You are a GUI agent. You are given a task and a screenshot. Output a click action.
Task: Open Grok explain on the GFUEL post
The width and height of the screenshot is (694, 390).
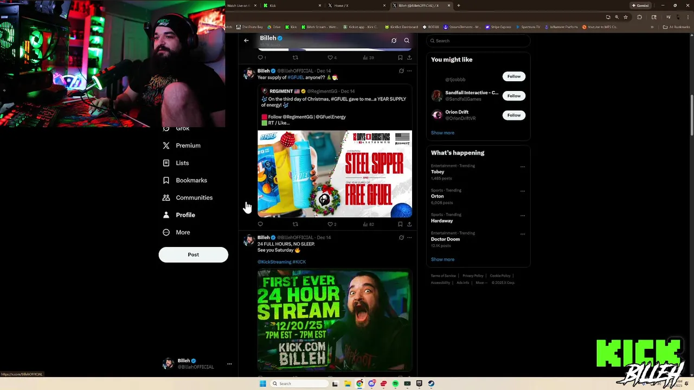click(x=401, y=71)
